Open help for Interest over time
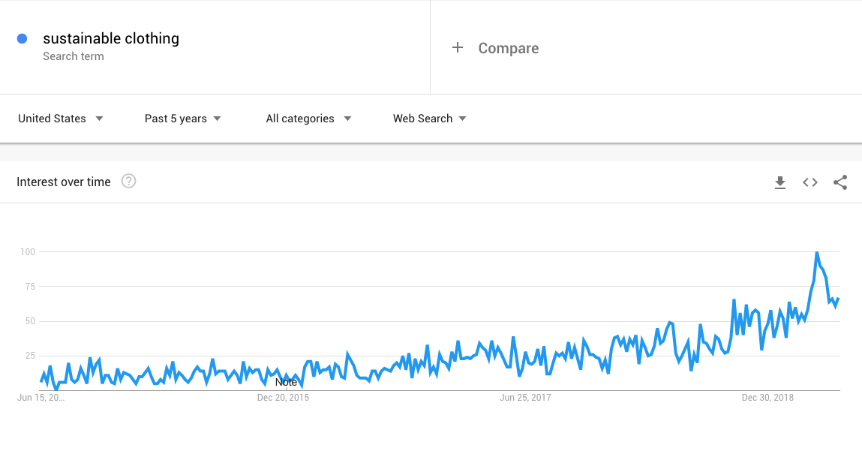 pyautogui.click(x=128, y=182)
